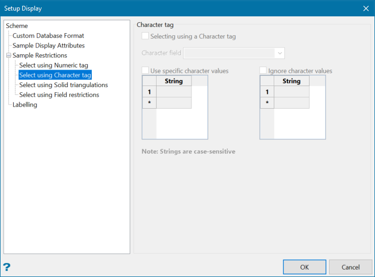Click the blue help question mark icon
The image size is (375, 277).
tap(7, 267)
